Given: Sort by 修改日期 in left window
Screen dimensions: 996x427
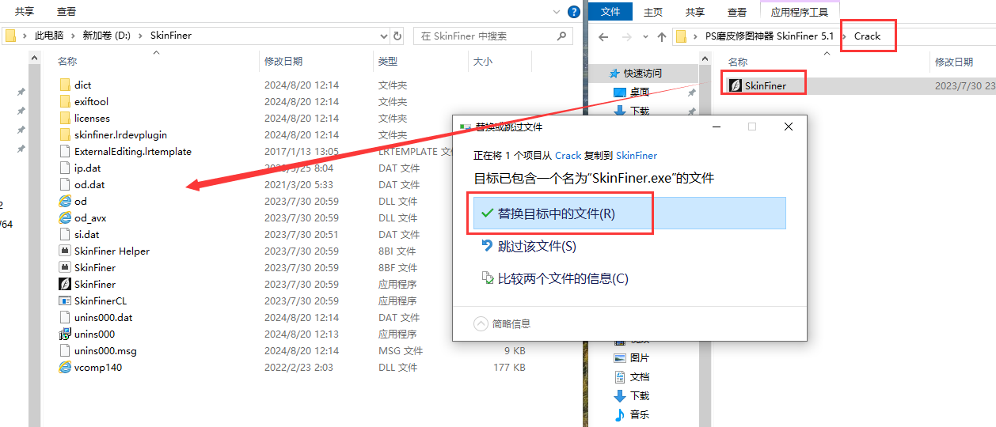Looking at the screenshot, I should (283, 62).
